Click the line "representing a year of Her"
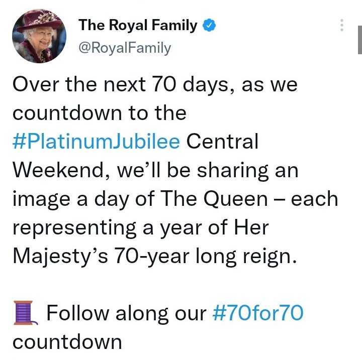Image resolution: width=362 pixels, height=360 pixels. pyautogui.click(x=140, y=227)
